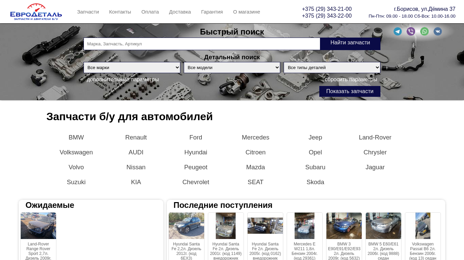Open the Запчасти menu item
This screenshot has width=464, height=260.
pyautogui.click(x=88, y=12)
